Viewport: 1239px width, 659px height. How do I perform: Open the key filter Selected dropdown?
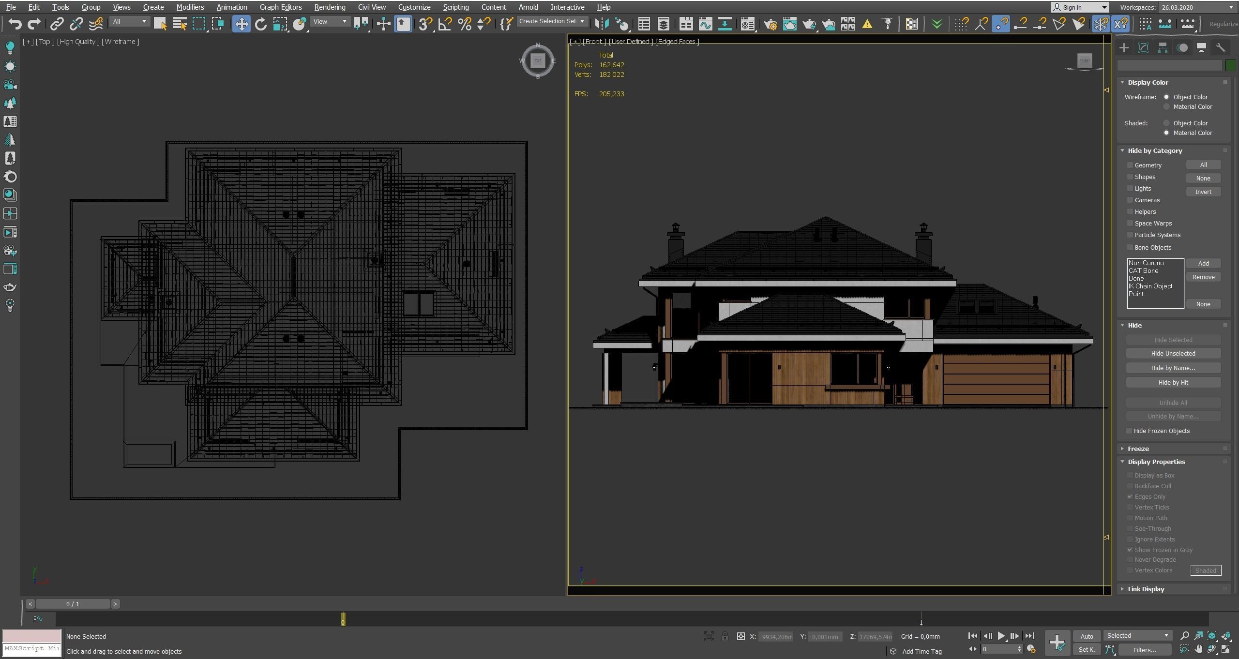click(x=1137, y=636)
